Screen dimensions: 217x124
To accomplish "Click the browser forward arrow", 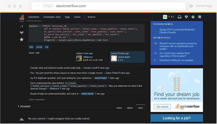I will coord(39,6).
